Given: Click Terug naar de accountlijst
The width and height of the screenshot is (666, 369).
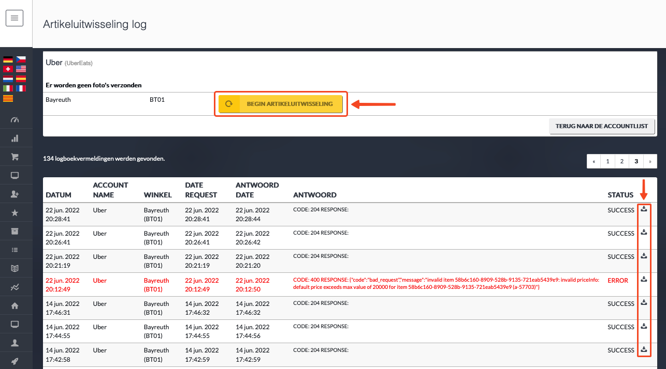Looking at the screenshot, I should click(x=602, y=126).
